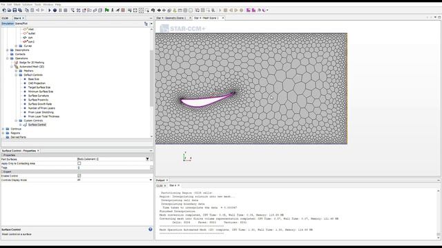Select the CL30 tab in Output panel

point(160,185)
